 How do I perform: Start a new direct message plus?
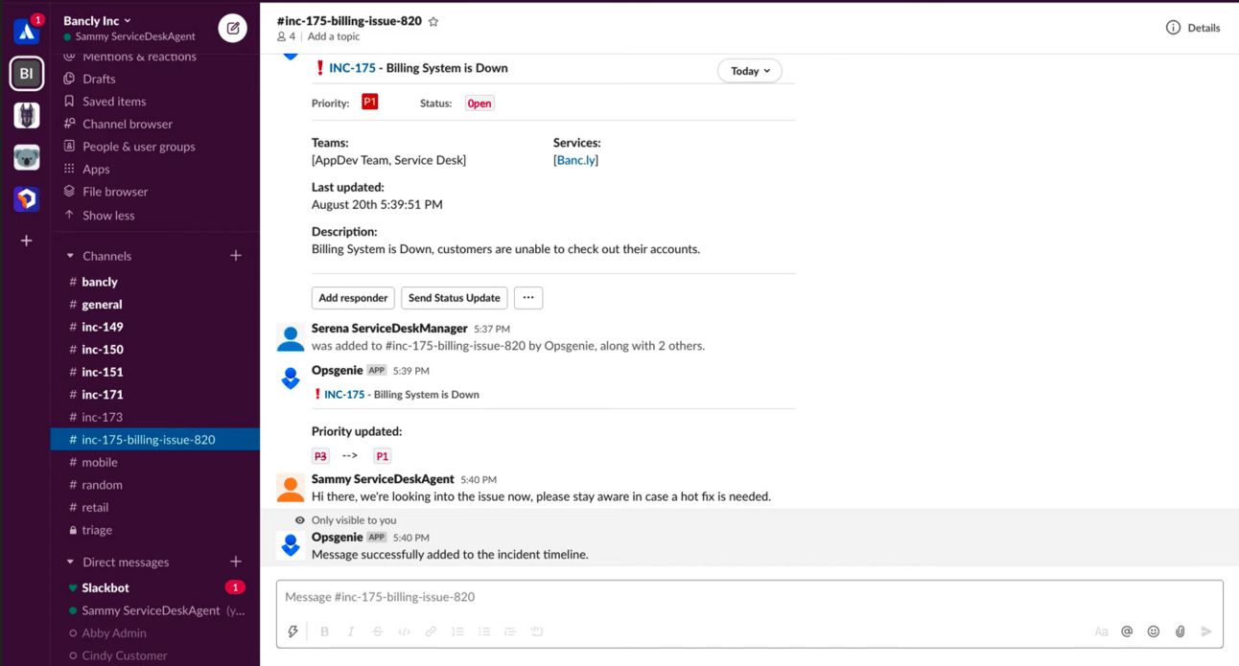pos(236,562)
